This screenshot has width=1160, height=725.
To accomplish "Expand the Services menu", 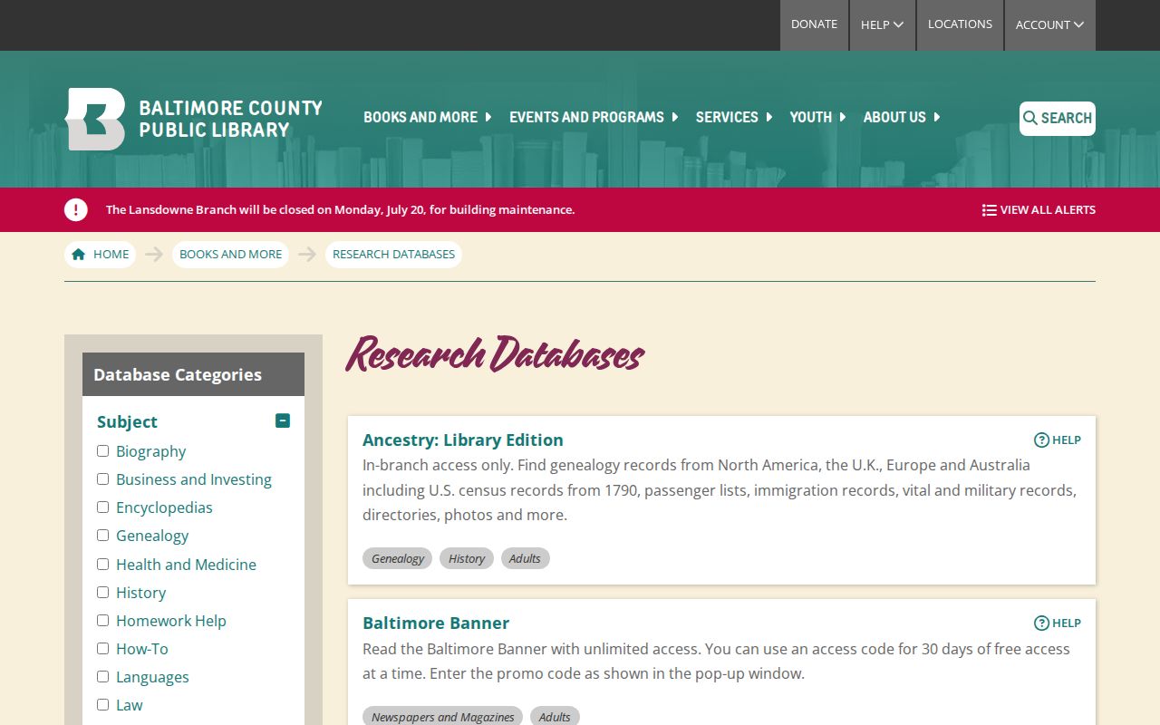I will [x=734, y=117].
